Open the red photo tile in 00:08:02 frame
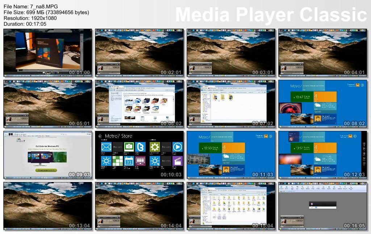Screen dimensions: 371x234 click(290, 108)
